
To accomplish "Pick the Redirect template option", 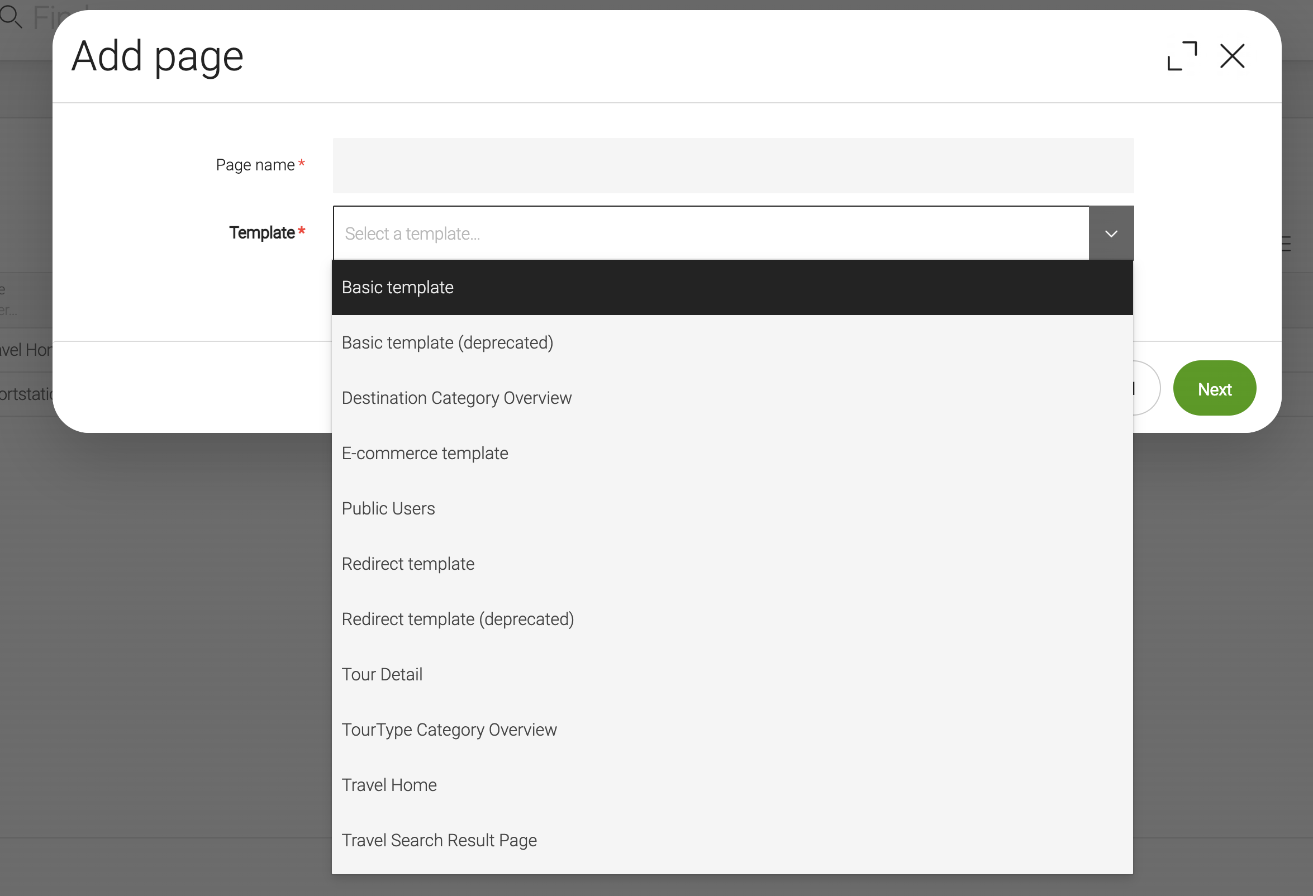I will point(732,564).
